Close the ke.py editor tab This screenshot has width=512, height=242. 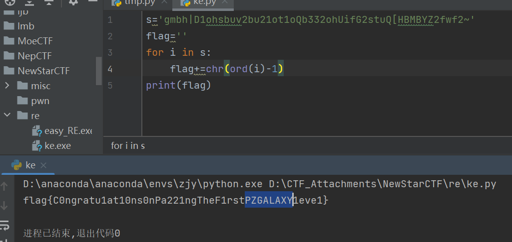pyautogui.click(x=226, y=2)
